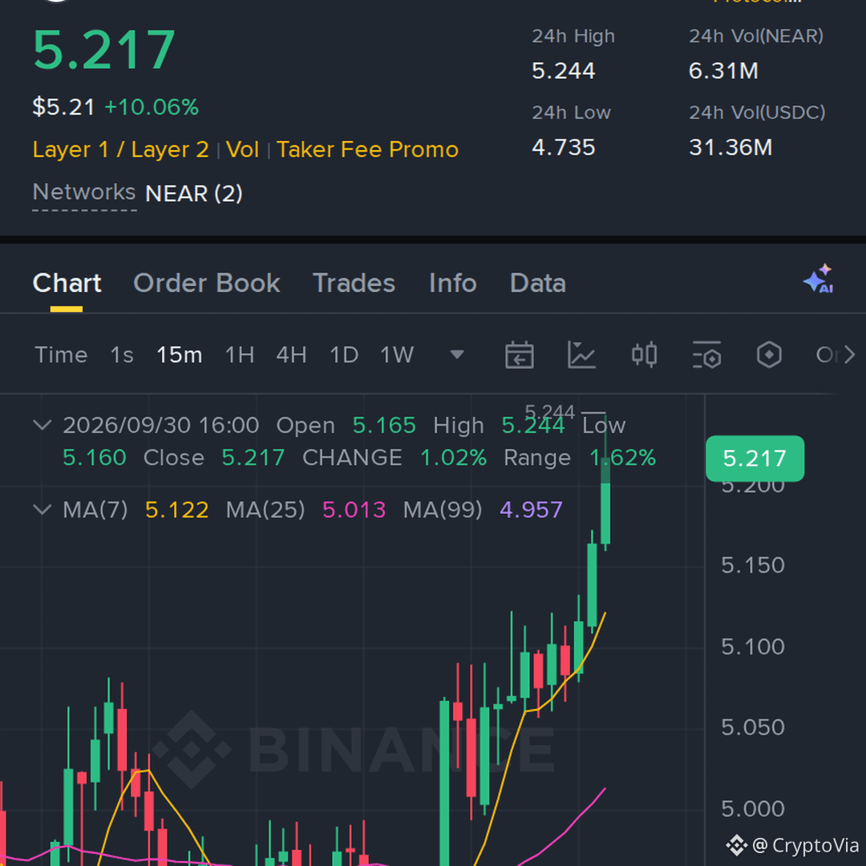
Task: Select the 1s time interval
Action: click(122, 354)
